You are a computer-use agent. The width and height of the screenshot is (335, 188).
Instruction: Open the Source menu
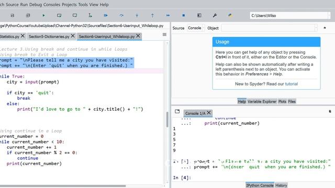click(x=12, y=5)
